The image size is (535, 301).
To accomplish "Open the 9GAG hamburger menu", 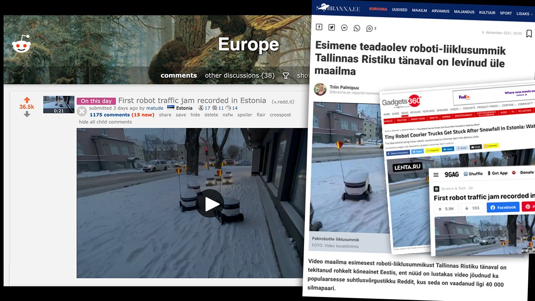I will pos(436,174).
